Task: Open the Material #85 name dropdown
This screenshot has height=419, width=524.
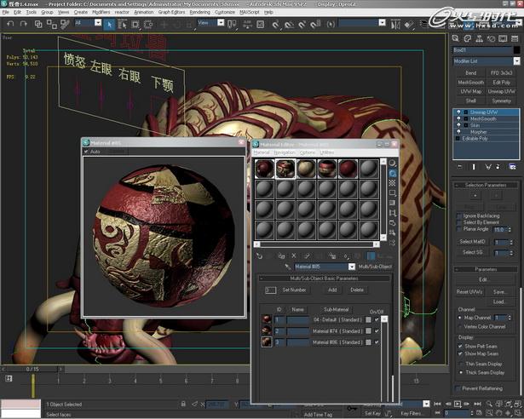Action: [351, 267]
